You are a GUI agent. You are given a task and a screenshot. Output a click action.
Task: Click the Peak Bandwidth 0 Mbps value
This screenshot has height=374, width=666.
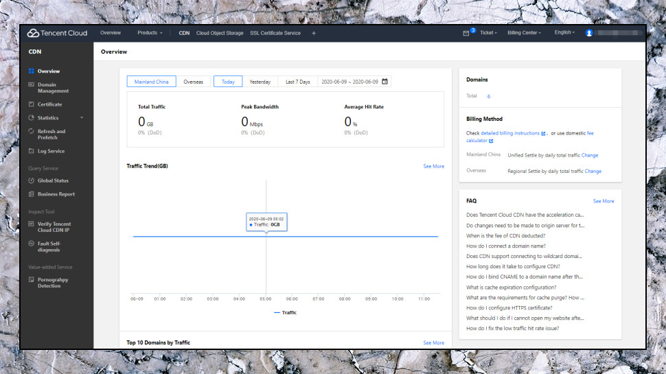click(x=252, y=122)
